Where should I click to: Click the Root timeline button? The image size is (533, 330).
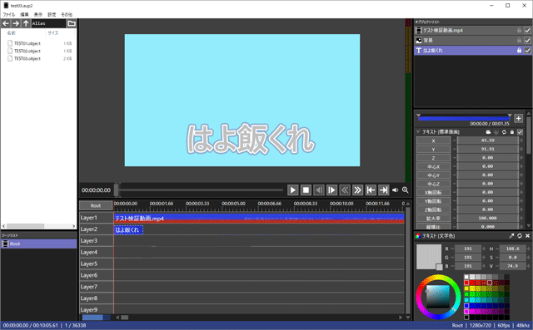(x=96, y=205)
